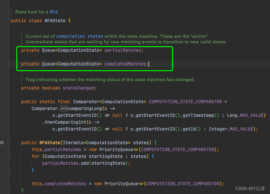270x194 pixels.
Task: Open the NFA link in class doc comment
Action: [54, 12]
